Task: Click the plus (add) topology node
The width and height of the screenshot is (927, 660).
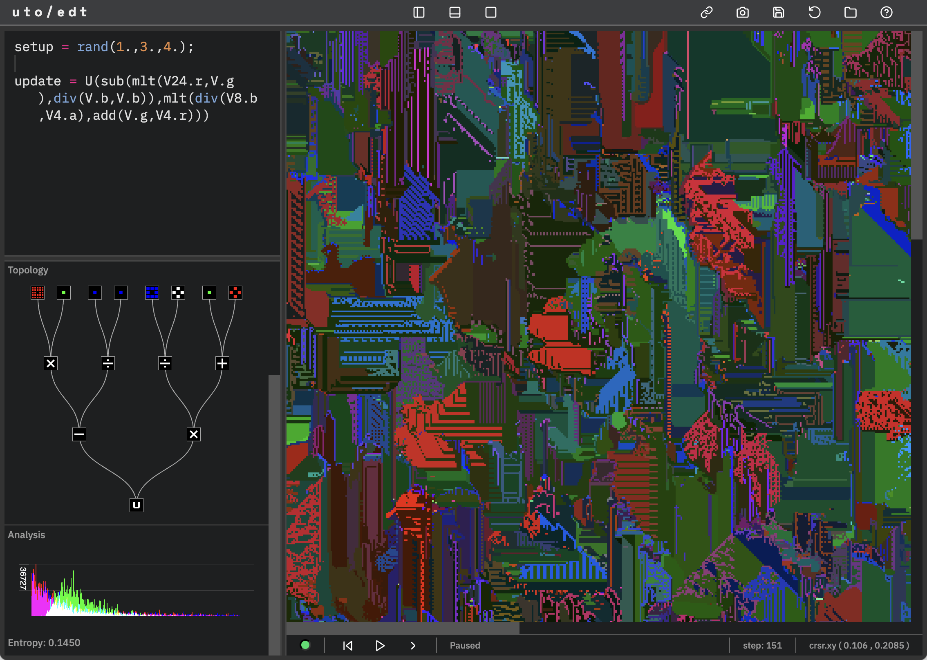Action: click(x=222, y=363)
